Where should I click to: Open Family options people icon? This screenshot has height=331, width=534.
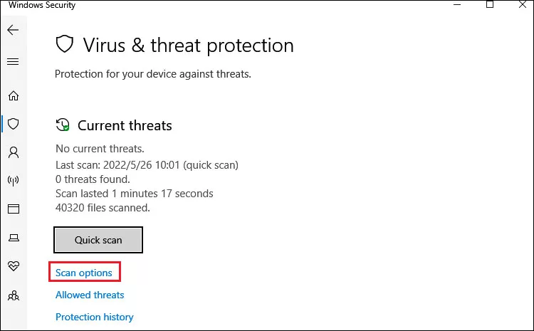click(x=14, y=295)
